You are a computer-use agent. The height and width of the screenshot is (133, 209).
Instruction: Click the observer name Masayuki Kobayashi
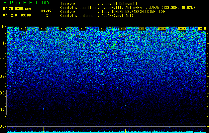click(119, 4)
